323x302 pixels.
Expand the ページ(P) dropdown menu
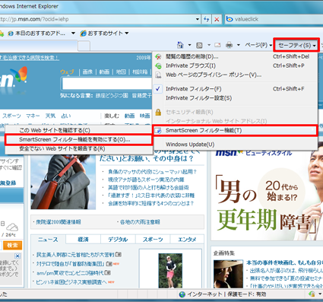(x=258, y=45)
